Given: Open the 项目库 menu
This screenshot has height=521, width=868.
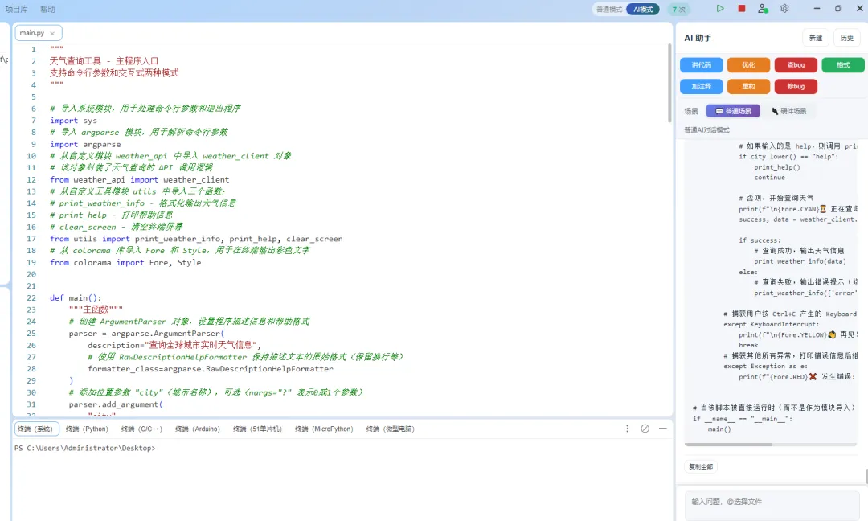Looking at the screenshot, I should 17,10.
